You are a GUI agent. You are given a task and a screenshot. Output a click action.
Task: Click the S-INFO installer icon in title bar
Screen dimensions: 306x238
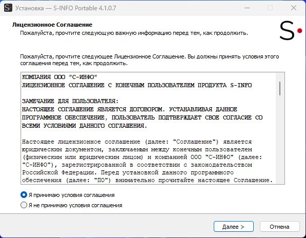pyautogui.click(x=8, y=8)
